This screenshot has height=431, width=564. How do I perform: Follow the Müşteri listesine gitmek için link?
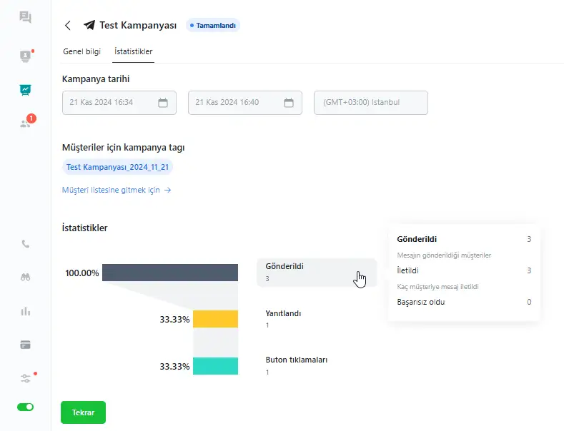pyautogui.click(x=117, y=191)
